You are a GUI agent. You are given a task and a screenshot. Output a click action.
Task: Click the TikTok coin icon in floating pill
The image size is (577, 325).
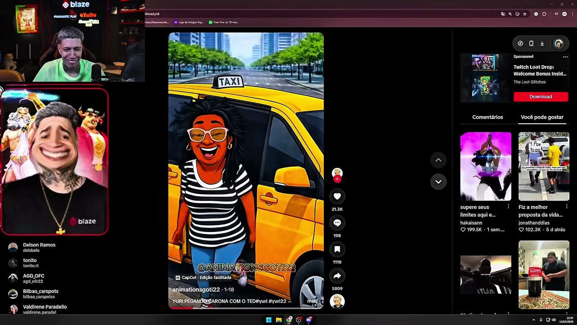(x=520, y=43)
